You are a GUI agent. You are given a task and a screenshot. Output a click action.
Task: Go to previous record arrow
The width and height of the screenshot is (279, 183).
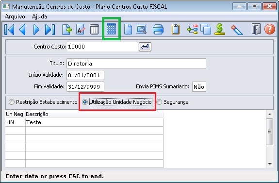23,30
